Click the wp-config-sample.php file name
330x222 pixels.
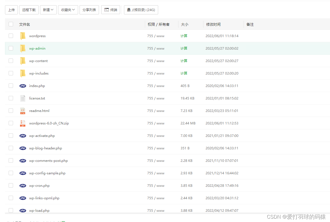(47, 173)
